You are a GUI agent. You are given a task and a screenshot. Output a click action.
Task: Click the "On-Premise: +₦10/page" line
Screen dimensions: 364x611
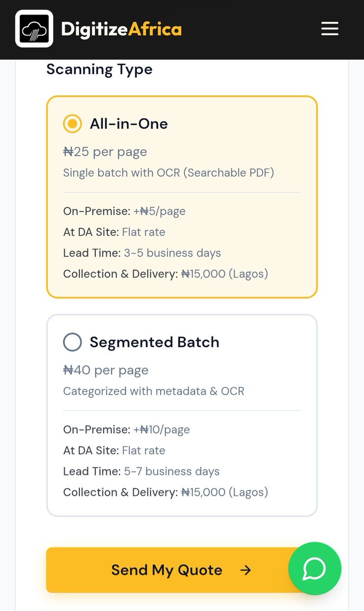tap(126, 430)
